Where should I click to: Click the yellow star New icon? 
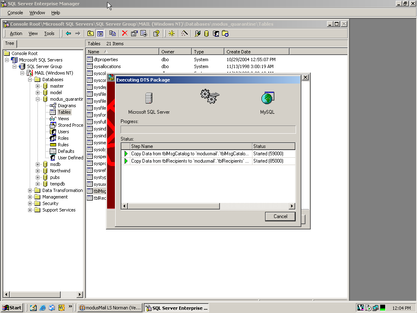(x=171, y=33)
